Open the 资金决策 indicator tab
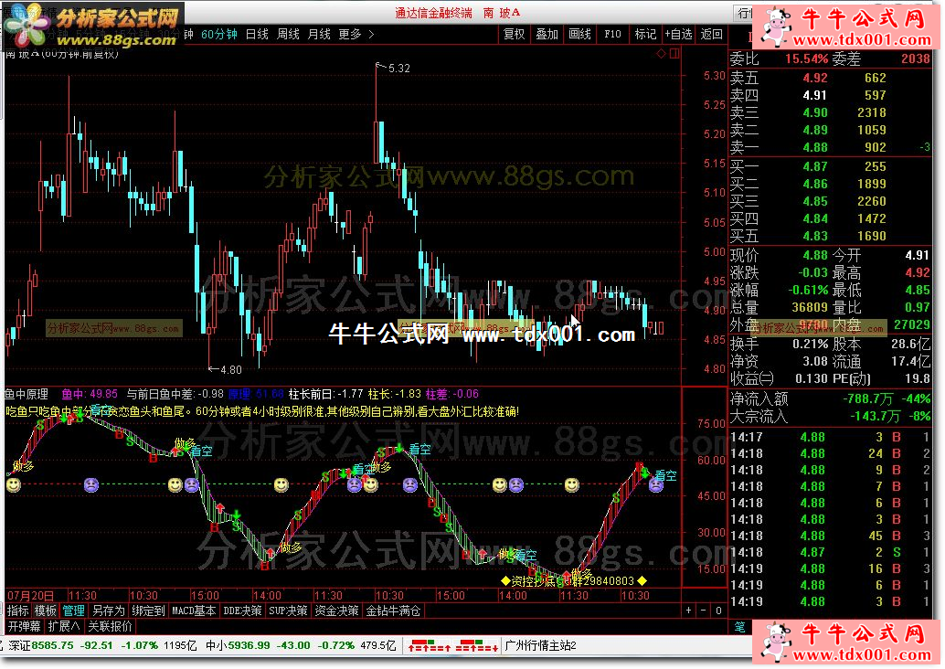The image size is (945, 669). [336, 611]
